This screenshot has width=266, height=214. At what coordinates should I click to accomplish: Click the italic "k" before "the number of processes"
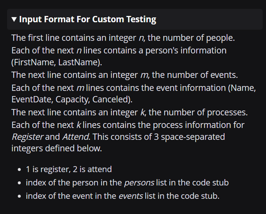coord(143,112)
